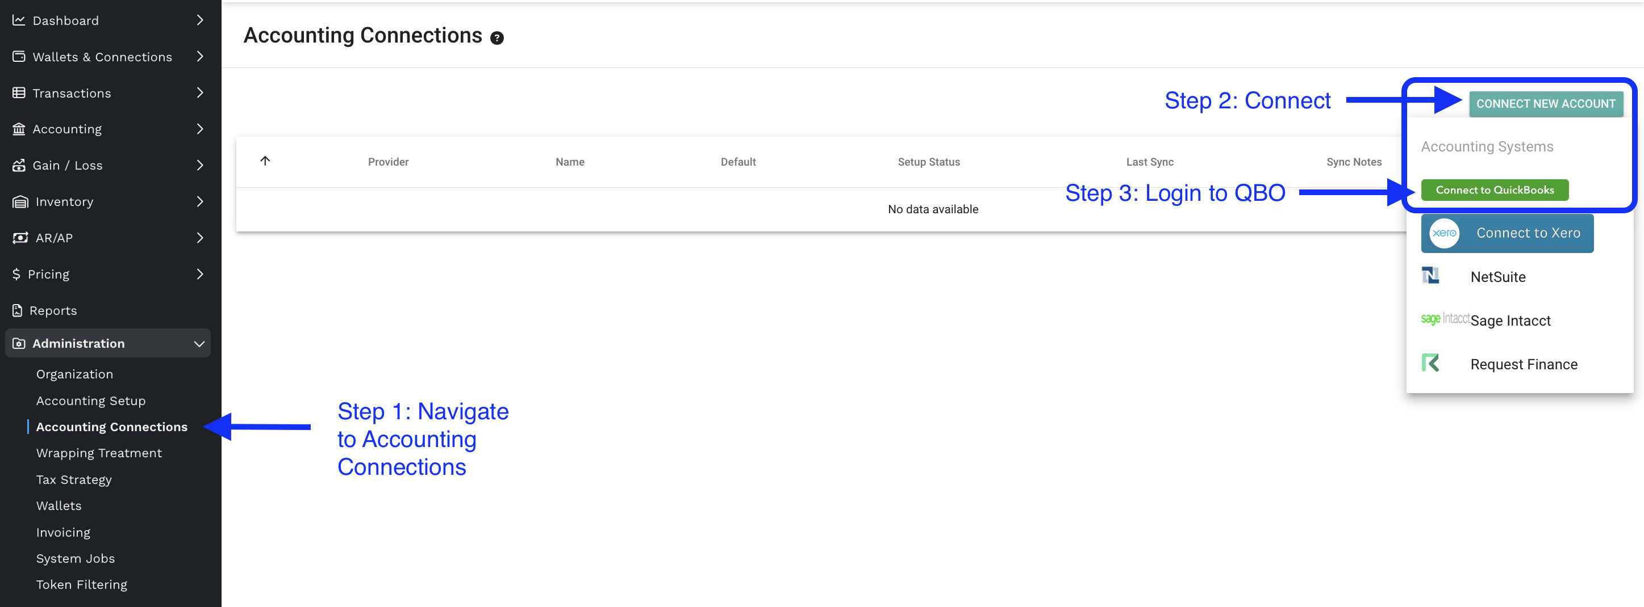Screen dimensions: 1644x607
Task: Click the Wallets & Connections wallet icon
Action: [x=19, y=57]
